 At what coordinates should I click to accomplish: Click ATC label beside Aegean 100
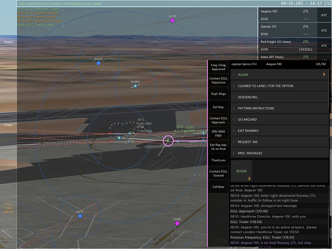pyautogui.click(x=324, y=15)
